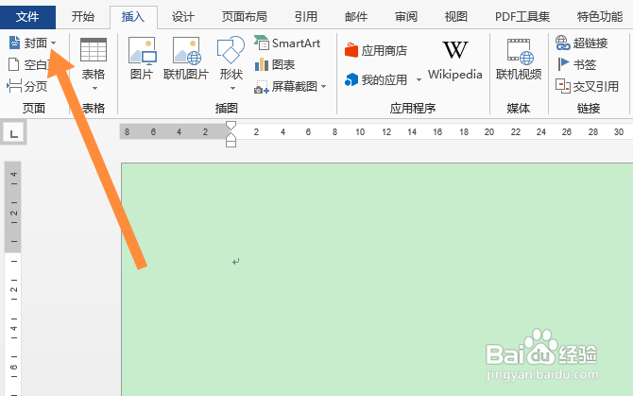Expand the Cover Page (封面) dropdown arrow
Screen dimensions: 633x396
tap(53, 43)
